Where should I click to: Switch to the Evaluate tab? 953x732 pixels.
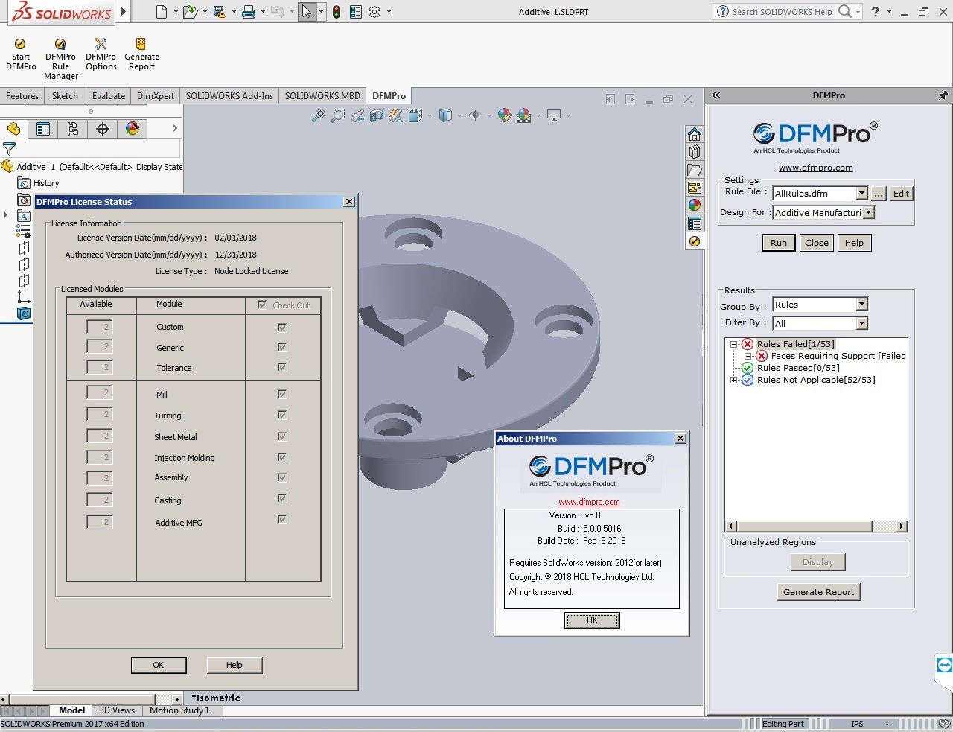109,95
